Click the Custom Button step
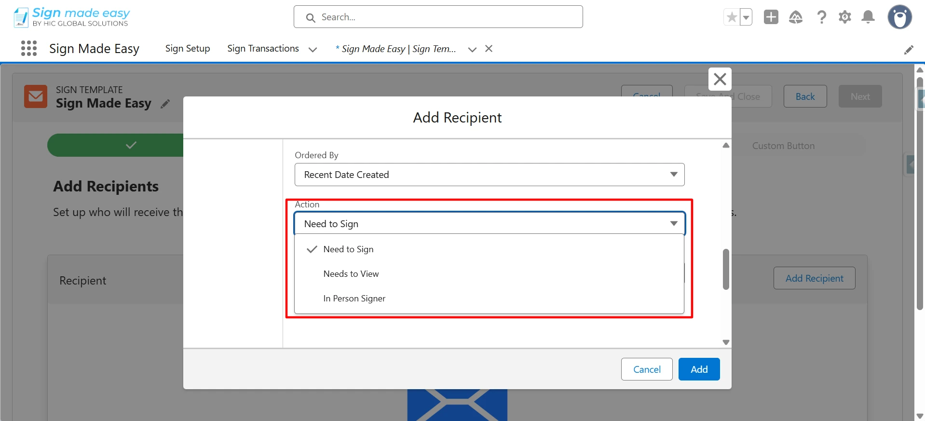The height and width of the screenshot is (421, 925). (784, 146)
